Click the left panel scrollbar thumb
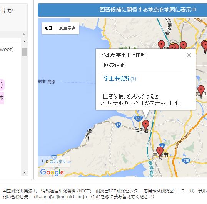The height and width of the screenshot is (204, 207). (x=24, y=52)
